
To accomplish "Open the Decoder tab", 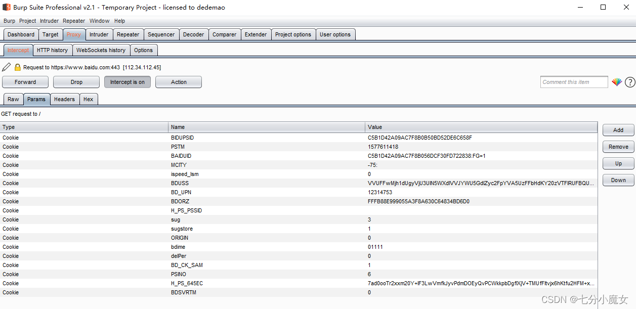I will click(194, 34).
